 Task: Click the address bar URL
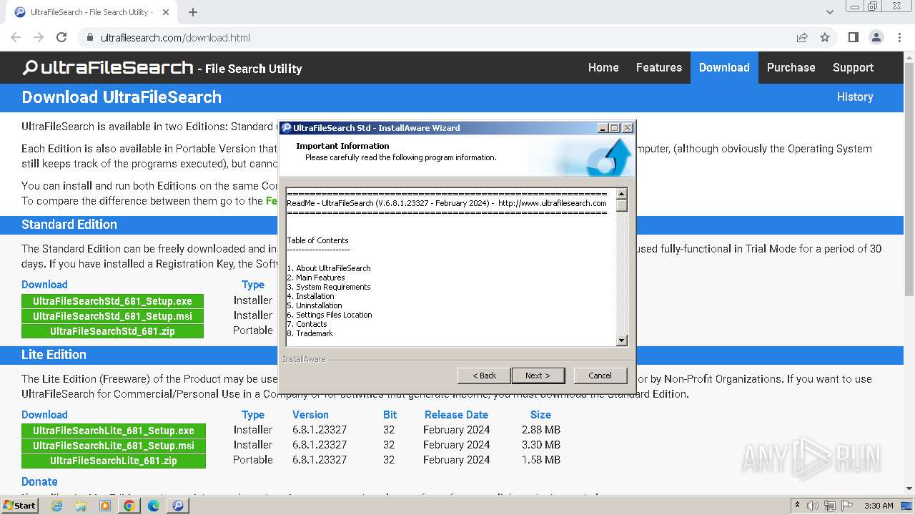[x=175, y=37]
